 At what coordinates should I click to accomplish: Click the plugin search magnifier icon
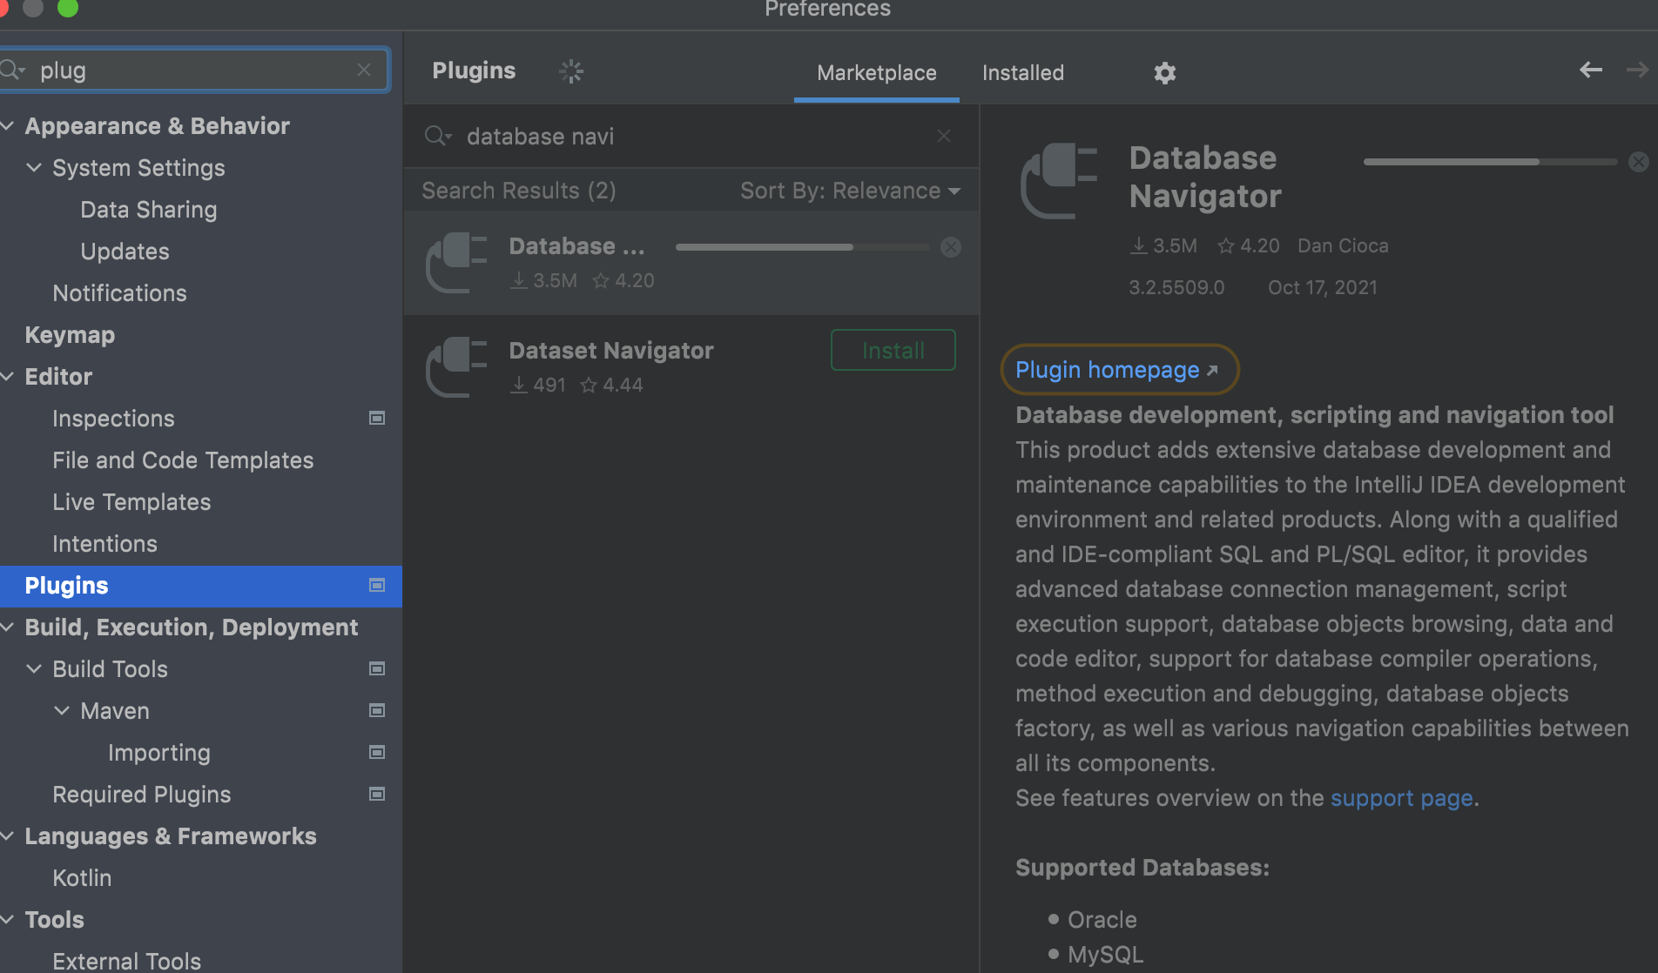[437, 136]
